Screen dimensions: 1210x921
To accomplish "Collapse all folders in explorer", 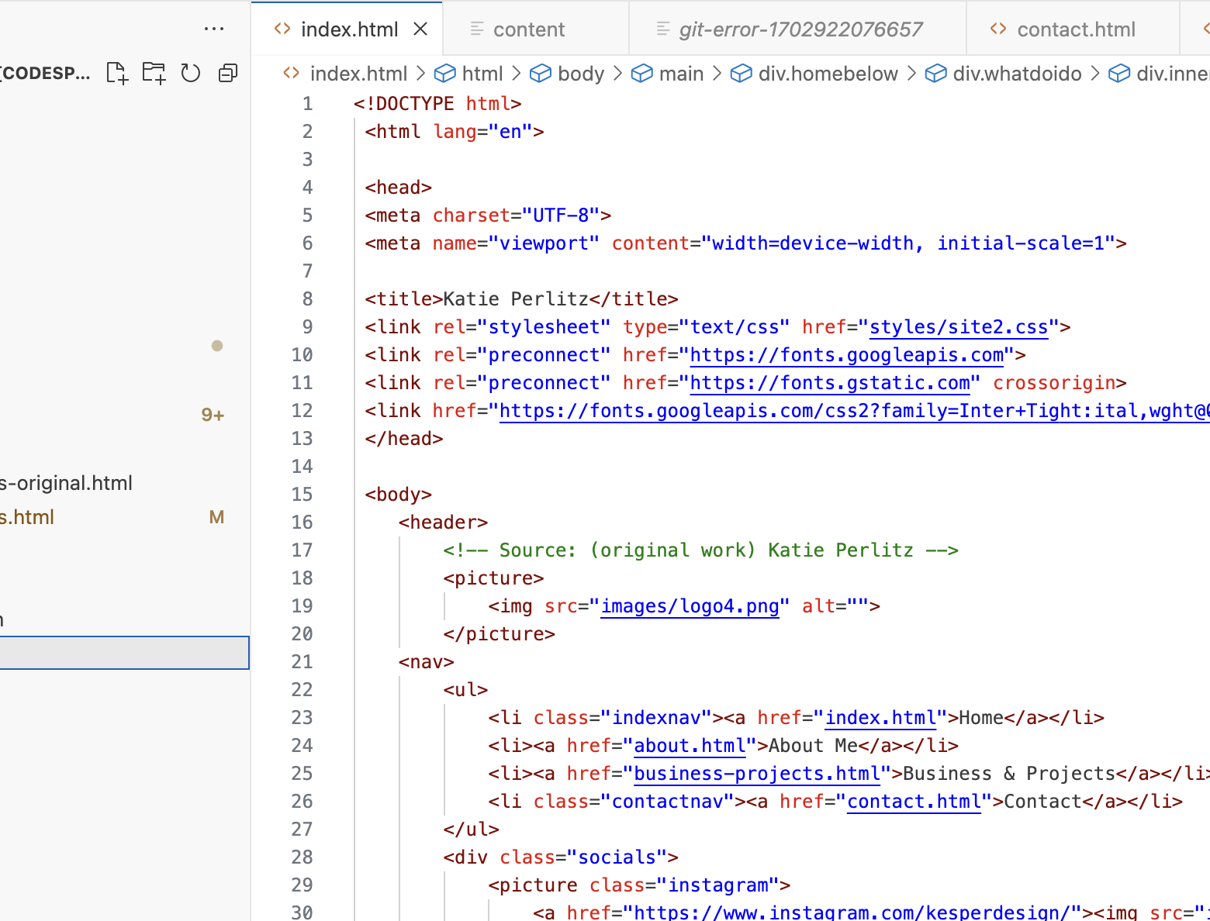I will pyautogui.click(x=228, y=73).
